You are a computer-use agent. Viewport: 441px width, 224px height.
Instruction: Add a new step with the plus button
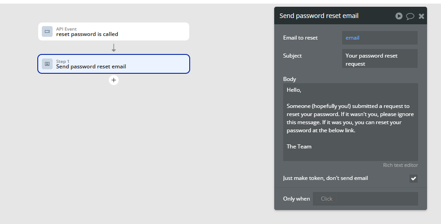pos(114,80)
